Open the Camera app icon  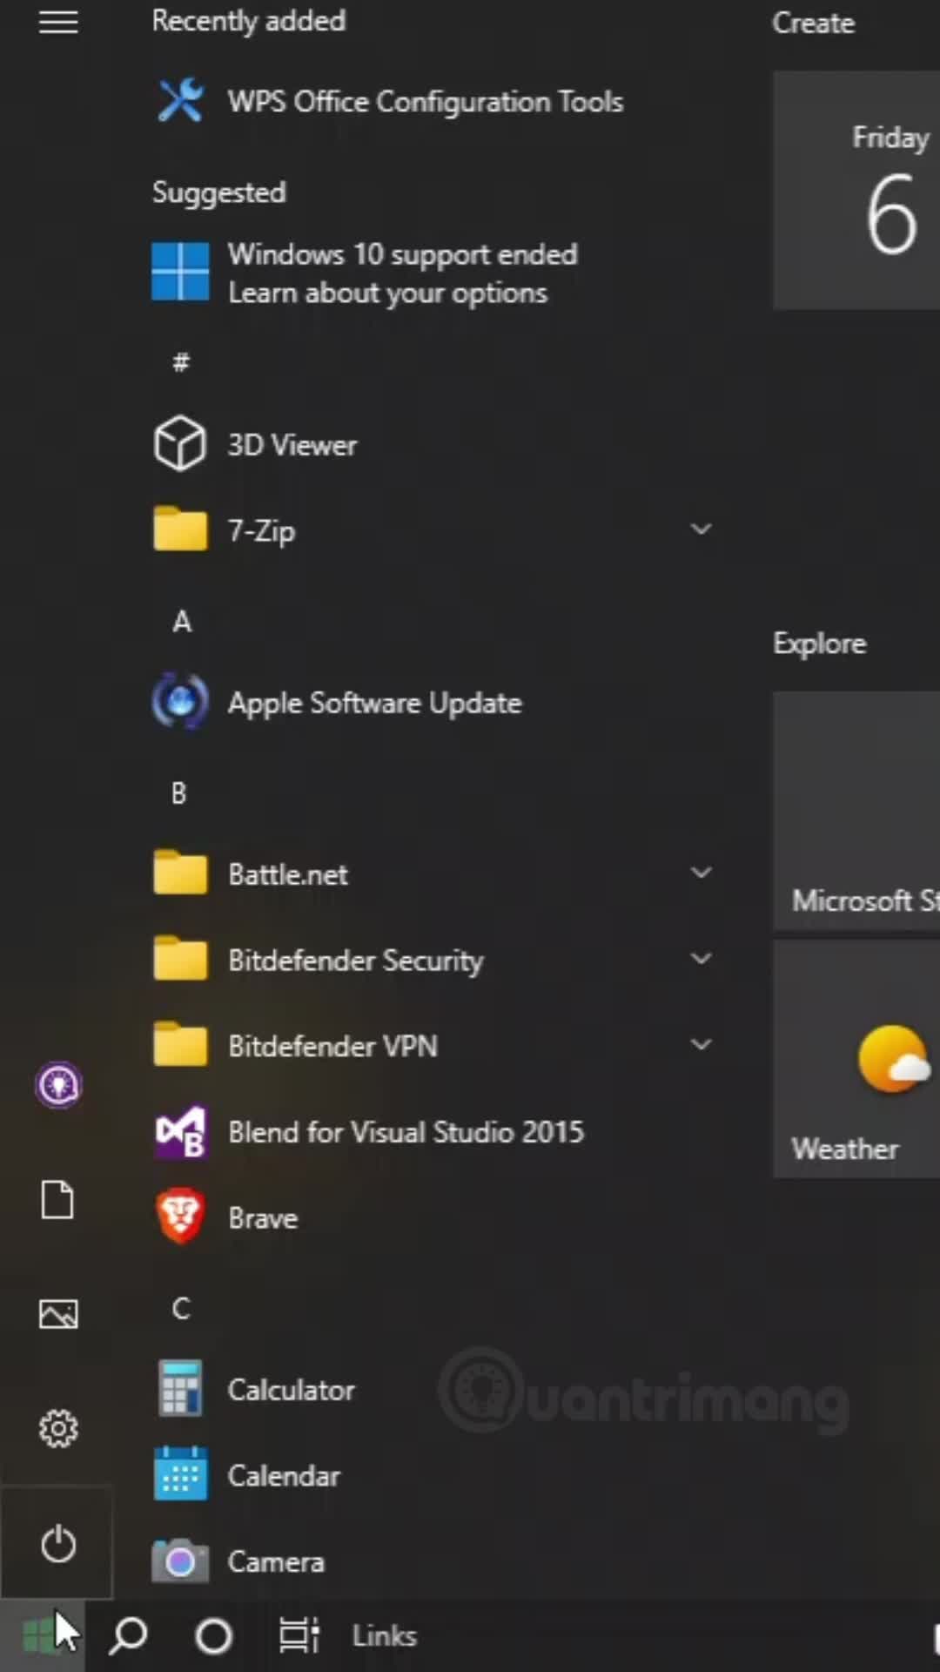(x=180, y=1560)
